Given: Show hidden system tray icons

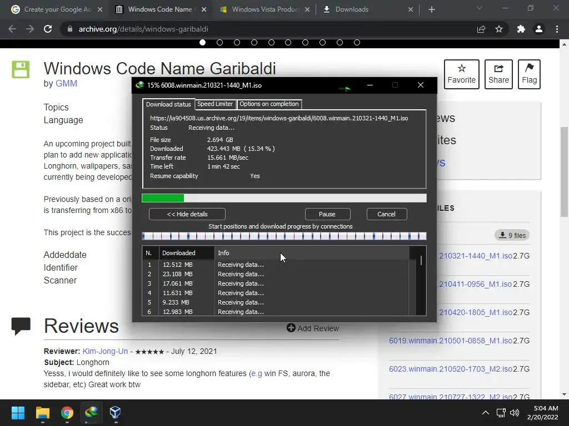Looking at the screenshot, I should (486, 413).
